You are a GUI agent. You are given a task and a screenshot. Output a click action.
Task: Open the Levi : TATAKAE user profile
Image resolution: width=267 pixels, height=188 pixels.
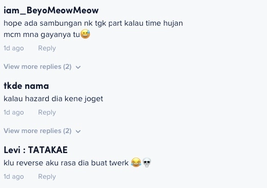click(x=35, y=150)
